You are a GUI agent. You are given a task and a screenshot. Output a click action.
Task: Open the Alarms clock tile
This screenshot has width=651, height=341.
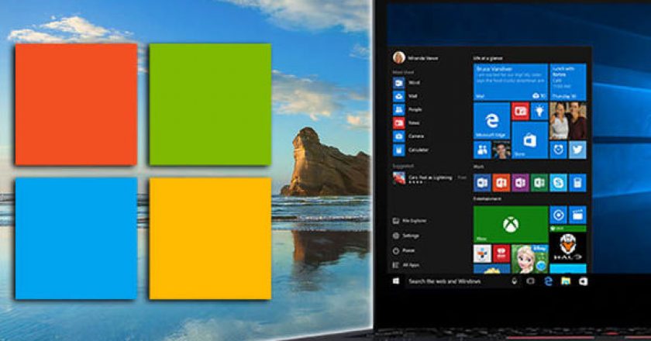[558, 150]
